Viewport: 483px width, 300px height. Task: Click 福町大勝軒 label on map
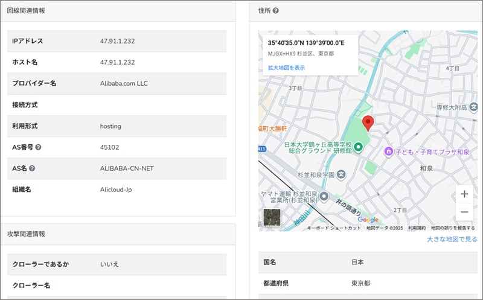[x=273, y=129]
